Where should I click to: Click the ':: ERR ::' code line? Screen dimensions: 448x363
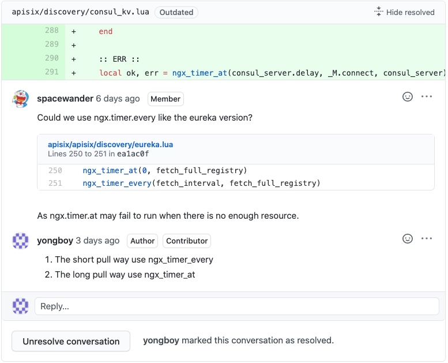[x=119, y=59]
